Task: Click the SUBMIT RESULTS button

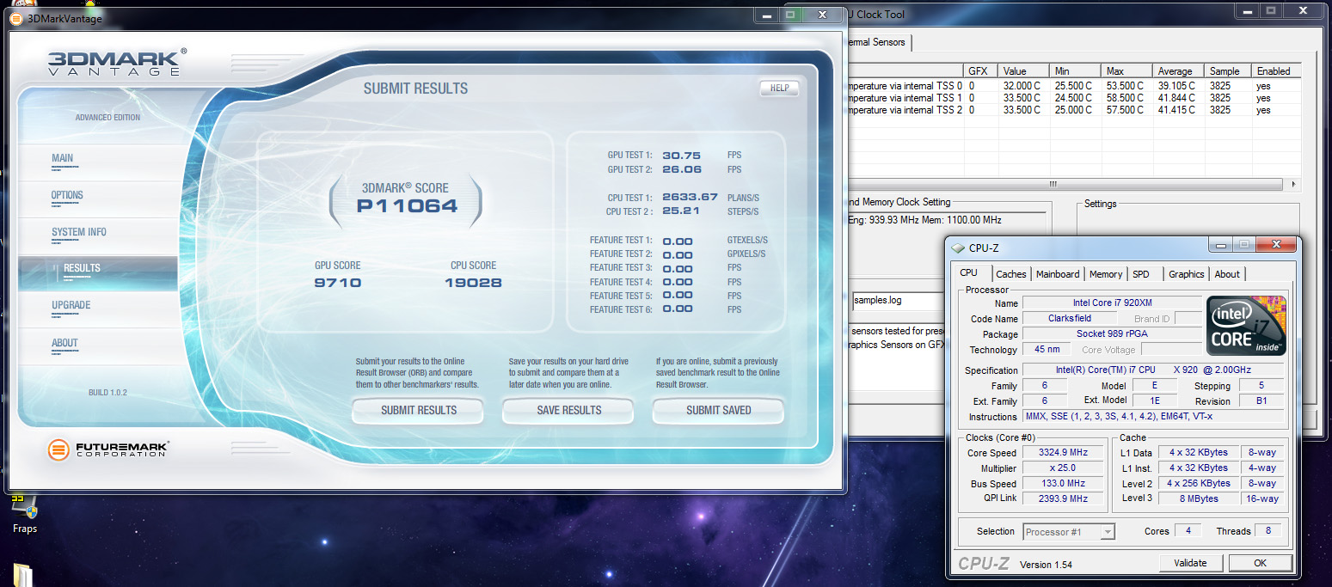Action: 419,411
